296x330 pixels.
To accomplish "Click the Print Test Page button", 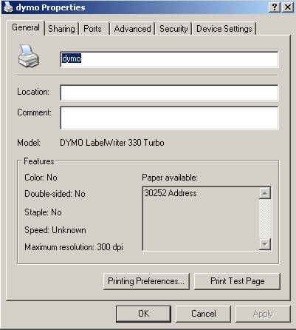I will point(237,281).
